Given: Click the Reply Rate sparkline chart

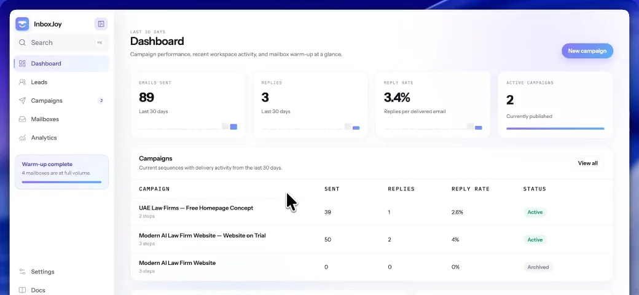Looking at the screenshot, I should coord(433,127).
